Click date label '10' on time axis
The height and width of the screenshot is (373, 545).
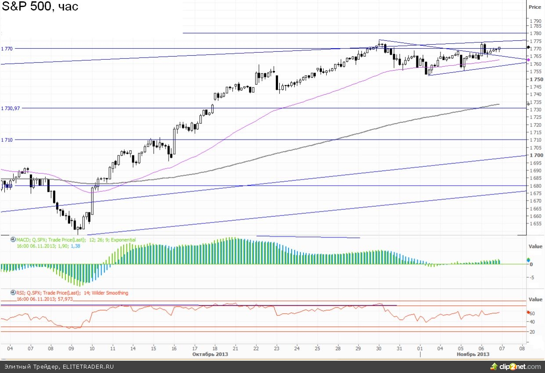(x=92, y=348)
